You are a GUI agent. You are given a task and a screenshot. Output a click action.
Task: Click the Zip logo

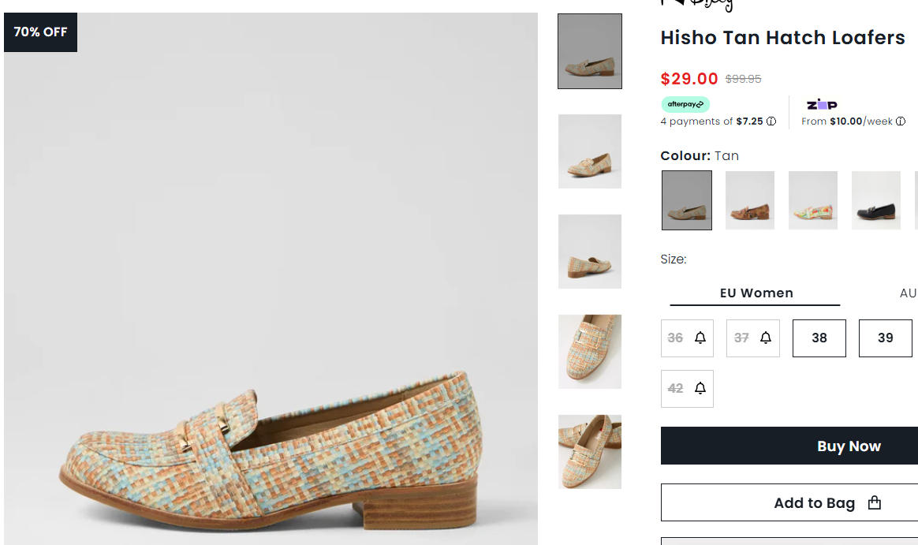[822, 105]
